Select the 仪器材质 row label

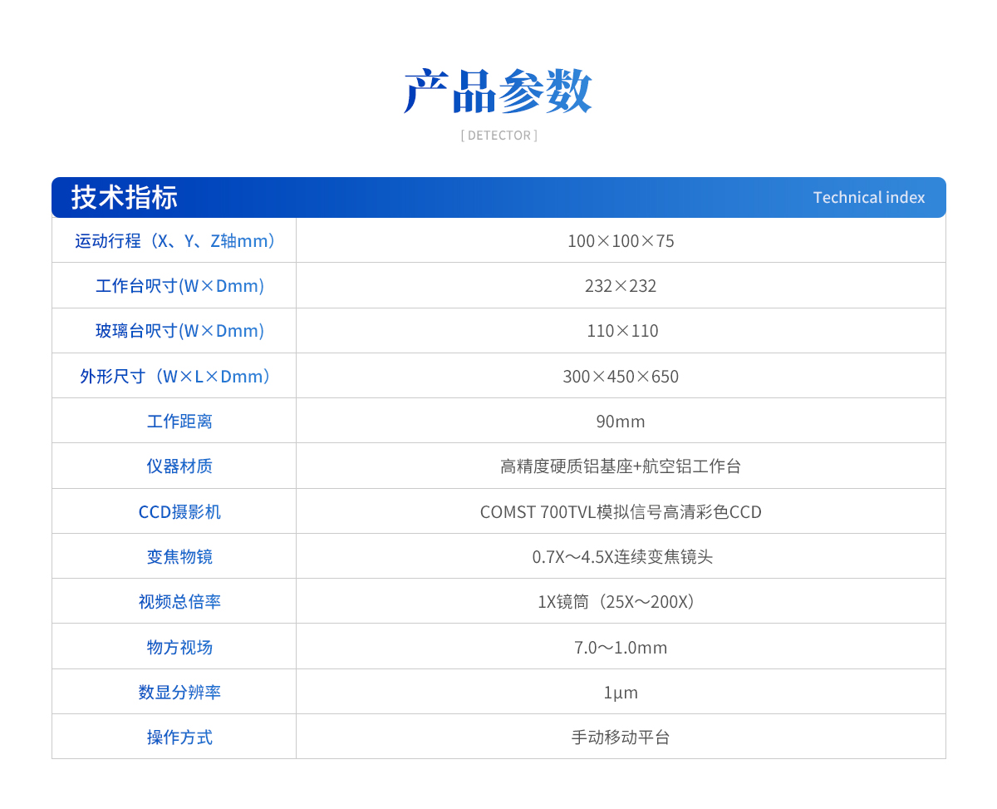(179, 466)
